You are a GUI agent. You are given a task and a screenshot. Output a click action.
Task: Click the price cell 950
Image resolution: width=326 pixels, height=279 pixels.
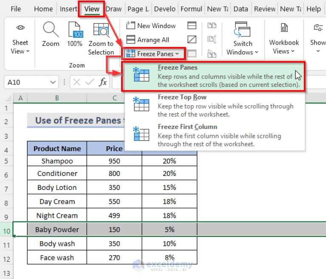(x=114, y=161)
